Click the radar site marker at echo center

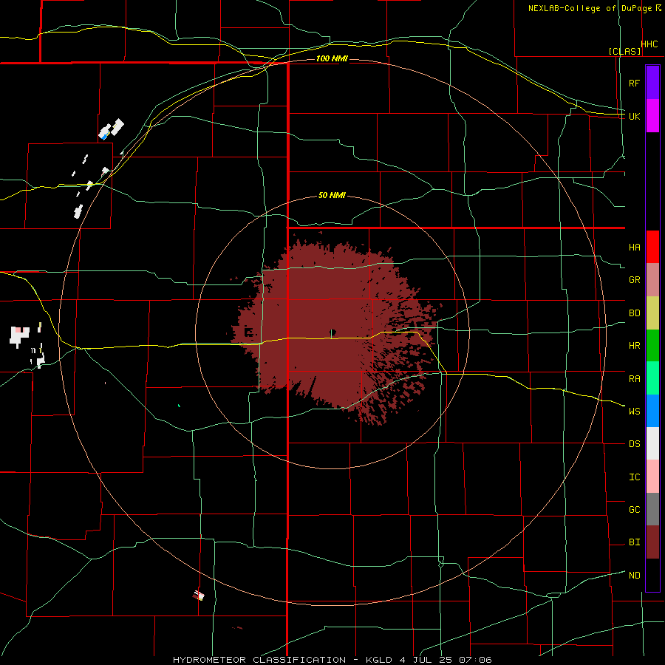(333, 332)
